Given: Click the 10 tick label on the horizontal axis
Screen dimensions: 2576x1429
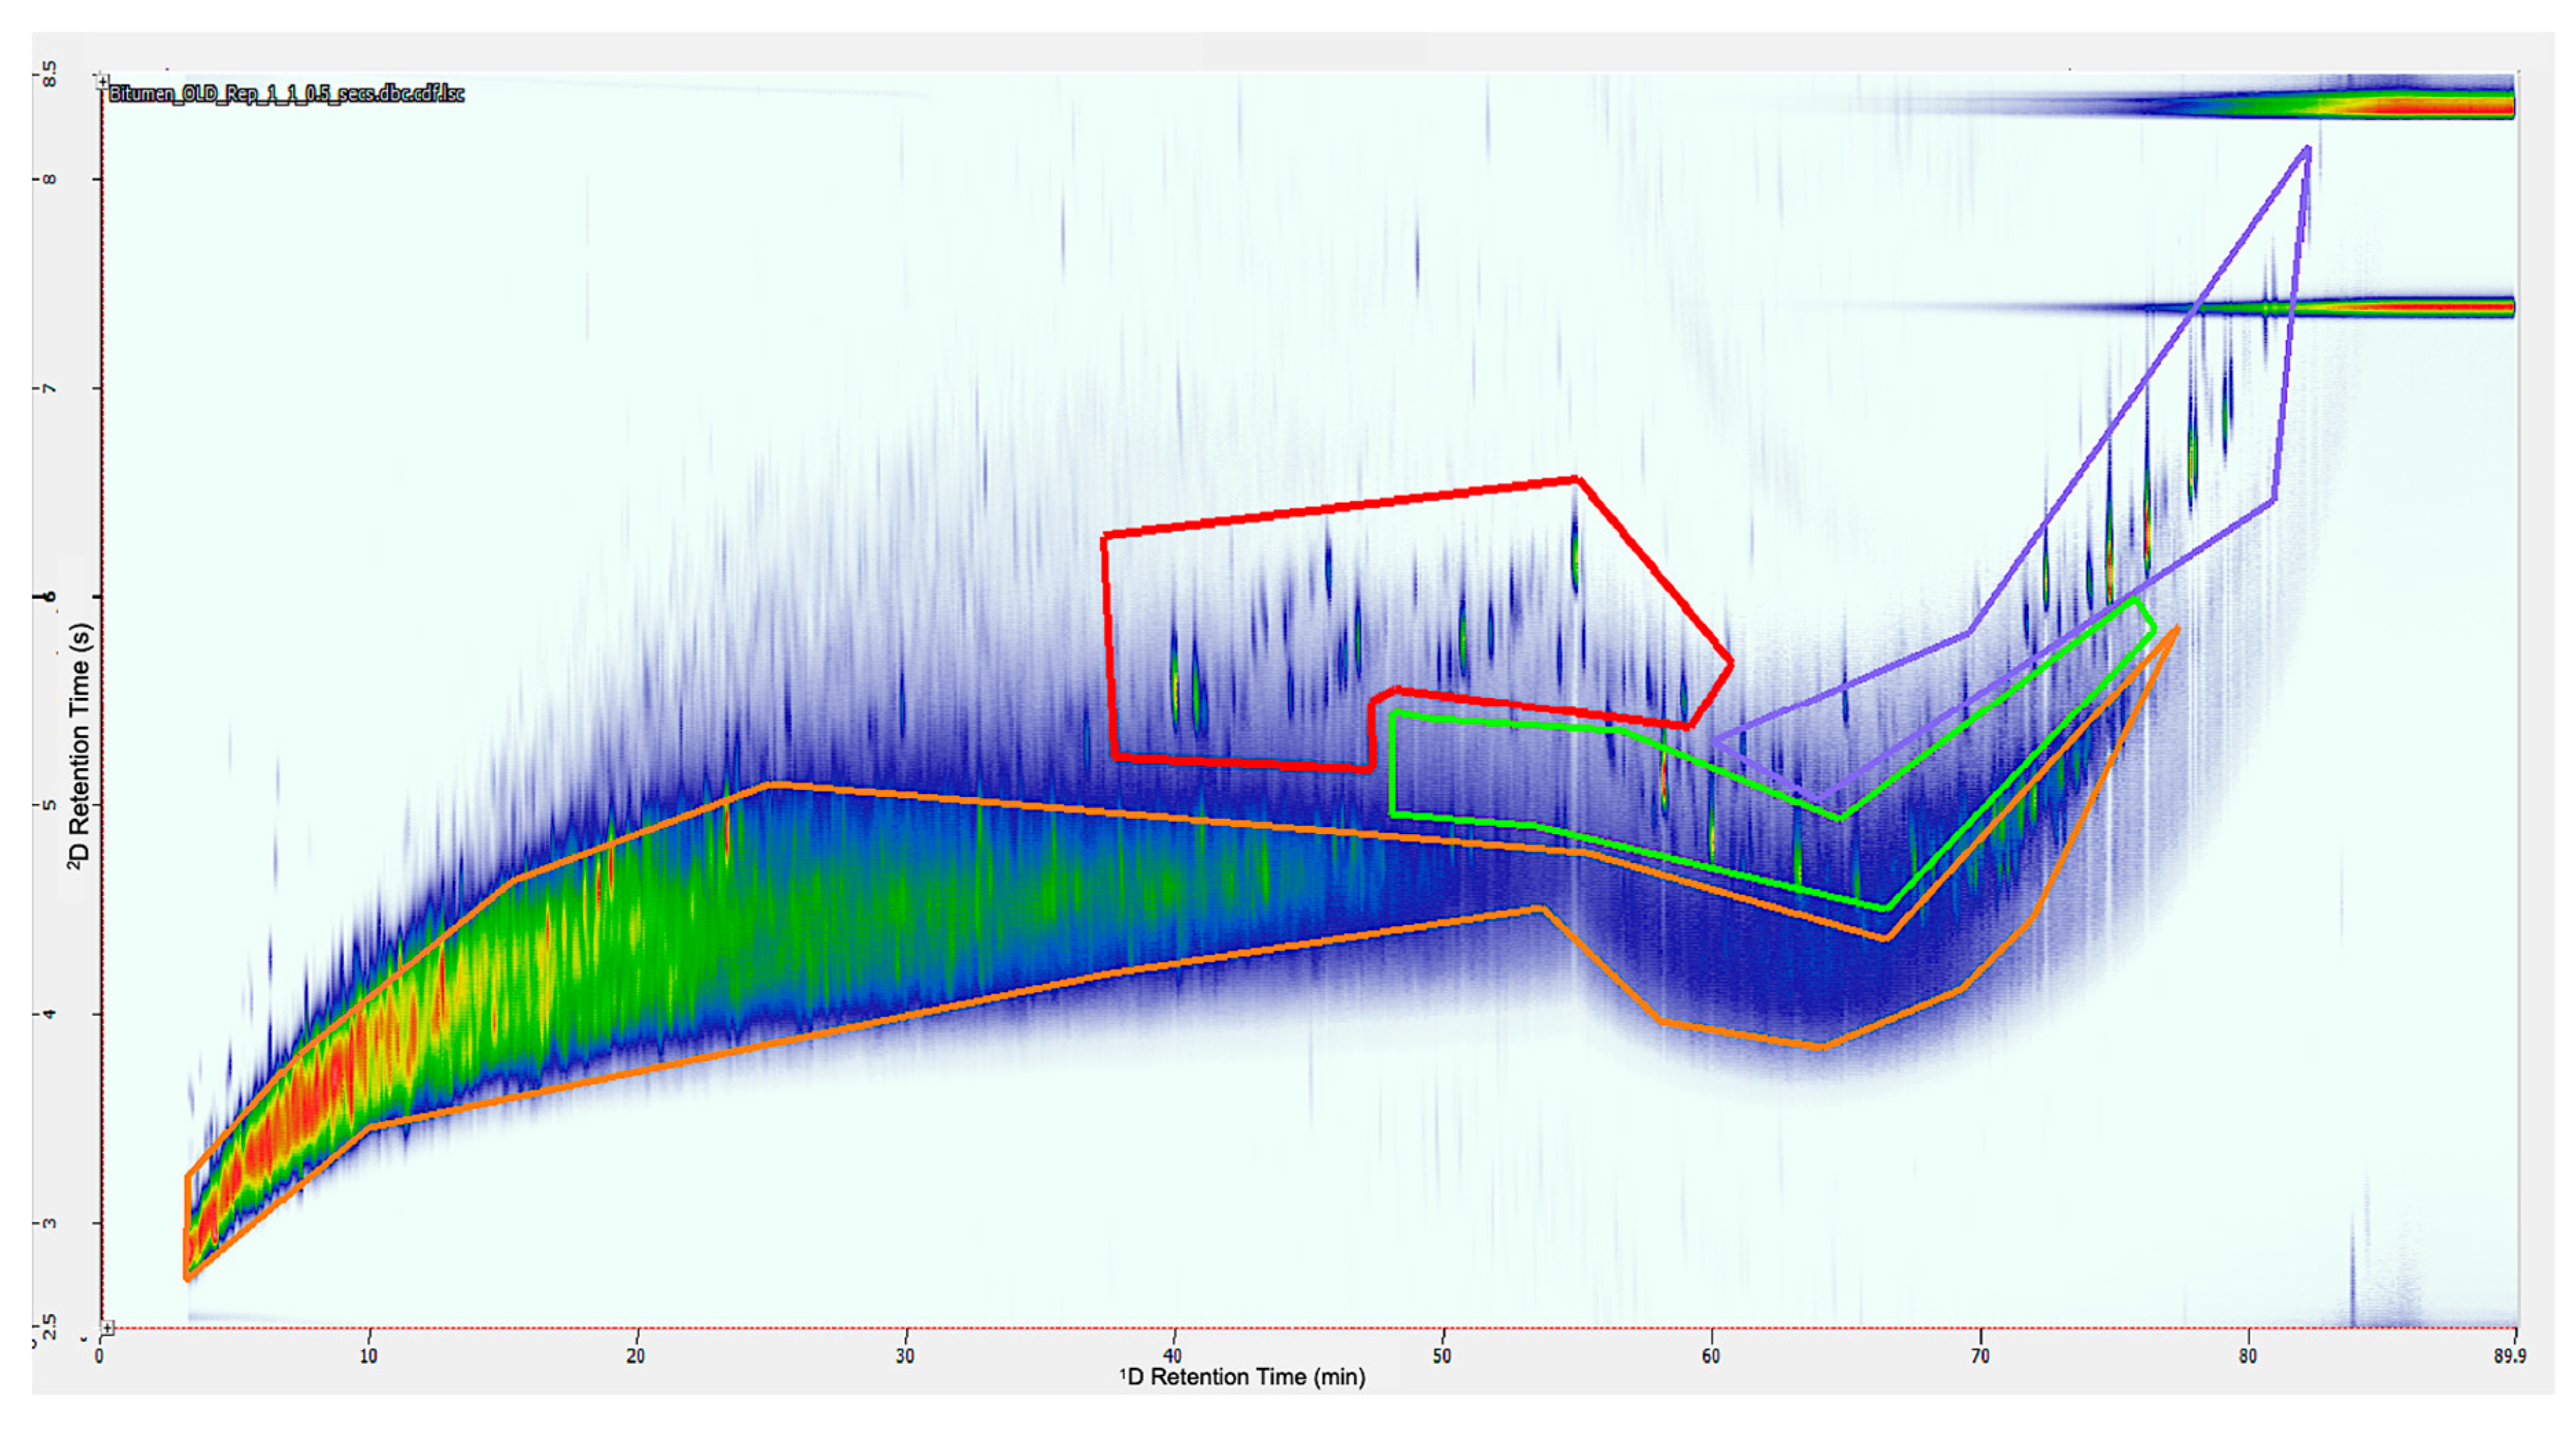Looking at the screenshot, I should click(368, 1356).
